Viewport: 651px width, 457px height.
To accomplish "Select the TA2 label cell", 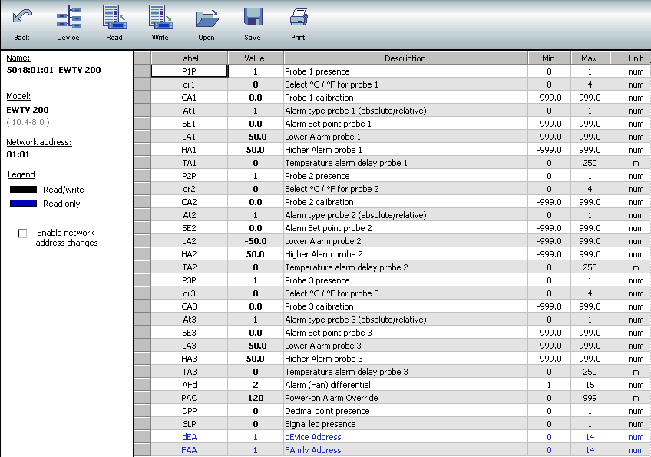I will point(190,267).
